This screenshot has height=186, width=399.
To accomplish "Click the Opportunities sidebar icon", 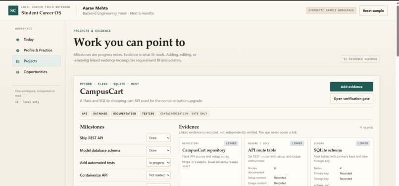I will point(18,72).
